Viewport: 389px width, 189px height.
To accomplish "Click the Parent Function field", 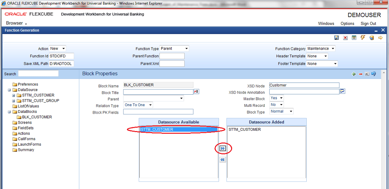I will (x=172, y=56).
